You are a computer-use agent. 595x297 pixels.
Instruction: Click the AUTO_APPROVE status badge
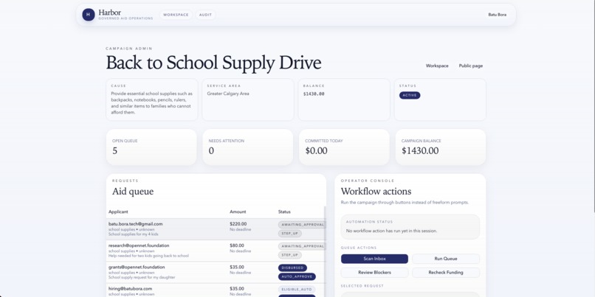[x=297, y=277]
